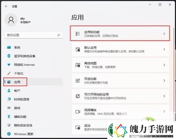This screenshot has width=176, height=139.
Task: Select the Windows 更新 sync icon
Action: coord(9,134)
